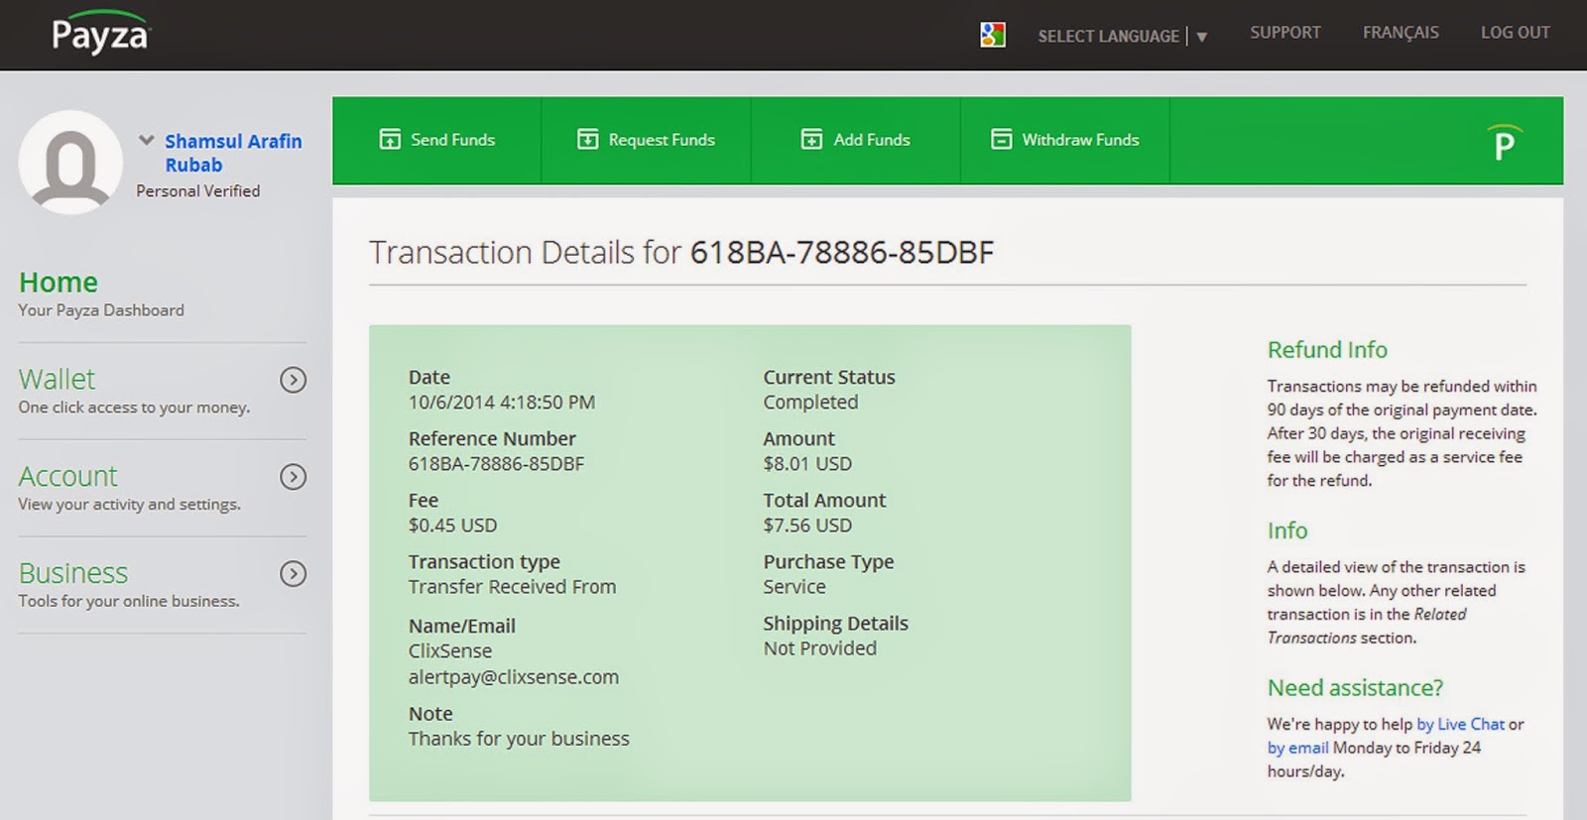
Task: Click the reference number '618BA-78886-85DBF' value
Action: coord(496,464)
